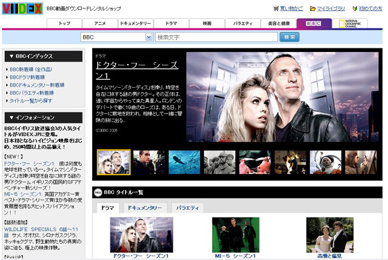
Task: Switch to the バラエティ navigation tab
Action: [x=242, y=24]
